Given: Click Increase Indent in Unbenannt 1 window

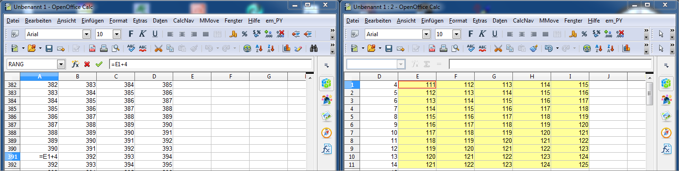Looking at the screenshot, I should coord(308,34).
